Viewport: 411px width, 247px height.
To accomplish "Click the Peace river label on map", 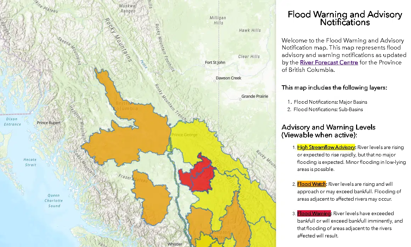I will pos(143,64).
